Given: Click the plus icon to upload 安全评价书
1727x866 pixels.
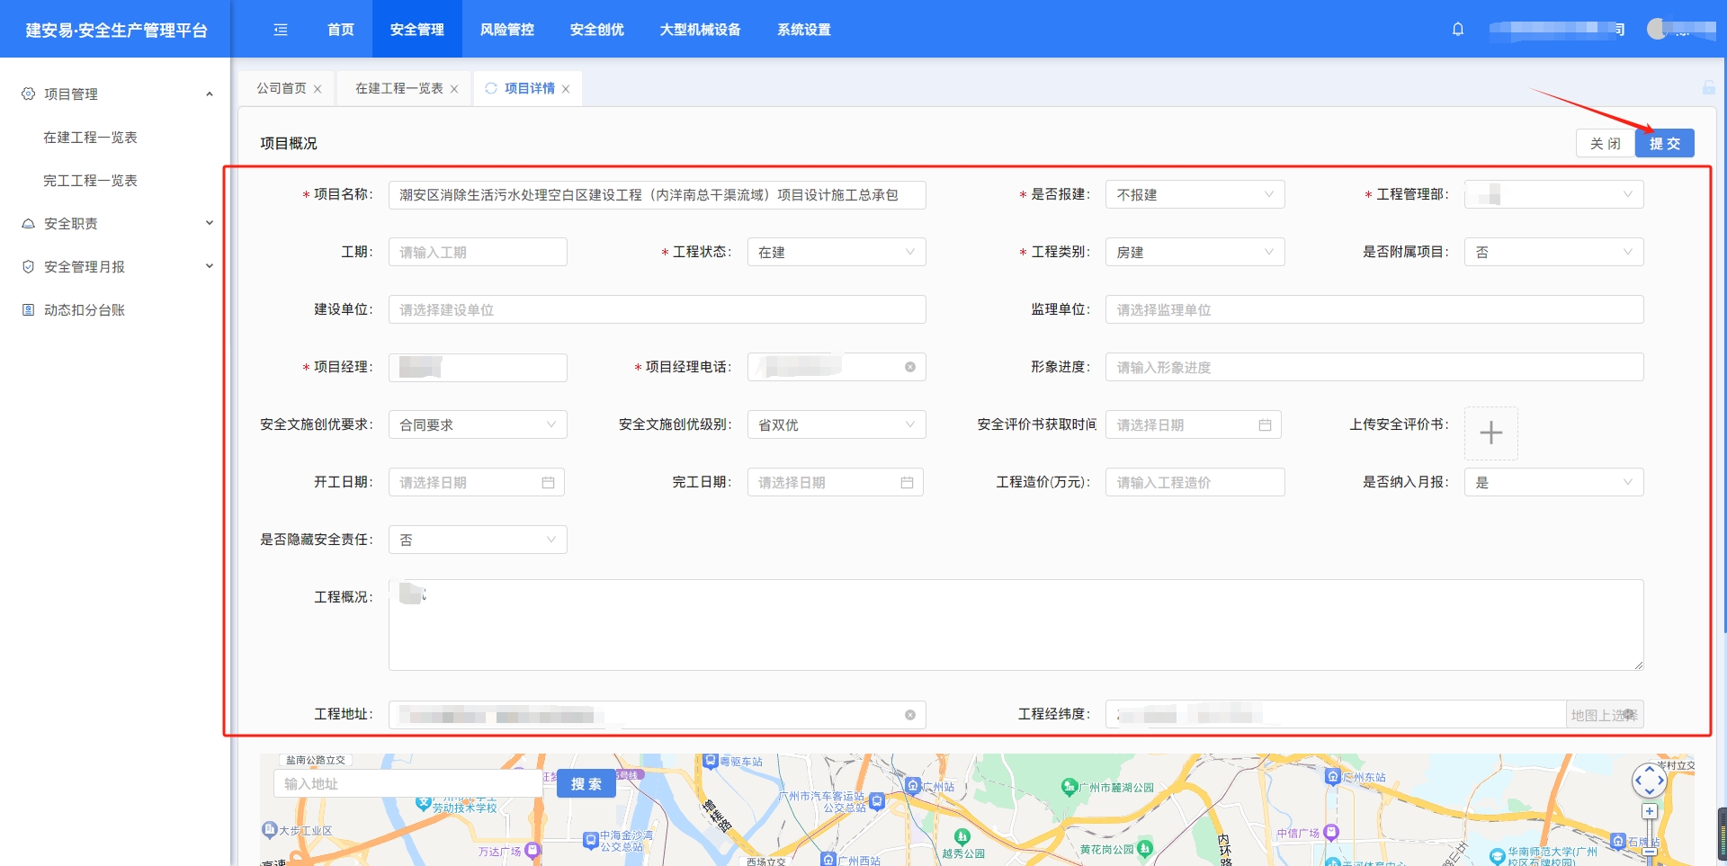Looking at the screenshot, I should (x=1490, y=433).
